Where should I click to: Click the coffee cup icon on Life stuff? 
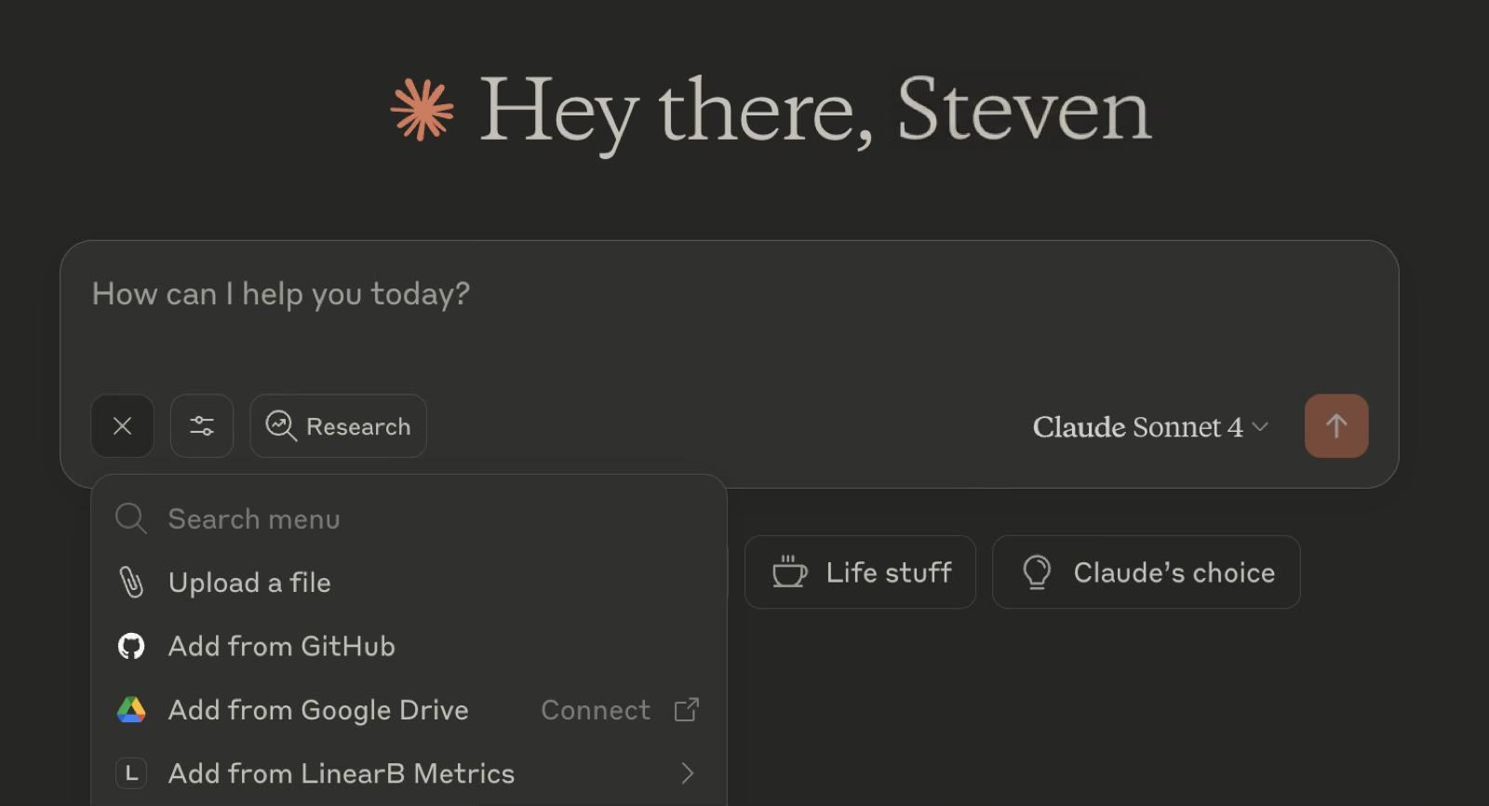(x=790, y=571)
